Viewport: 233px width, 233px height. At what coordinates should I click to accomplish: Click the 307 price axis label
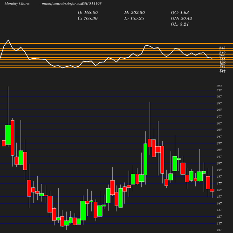[x=219, y=96]
